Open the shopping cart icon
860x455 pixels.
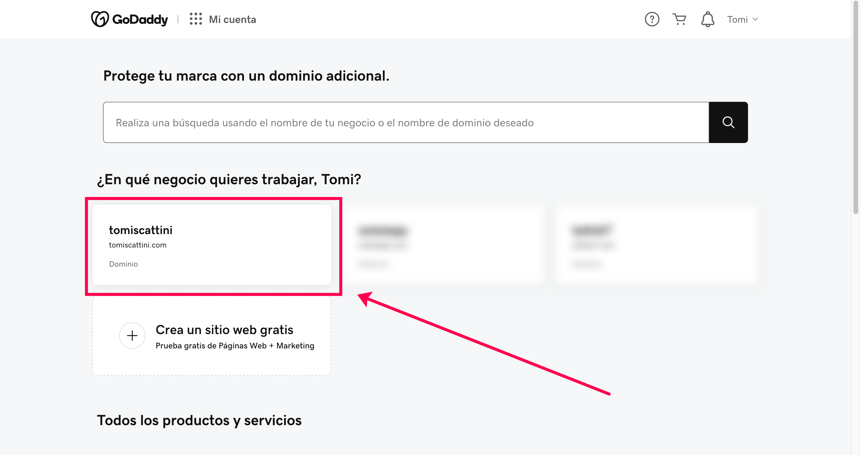coord(679,19)
